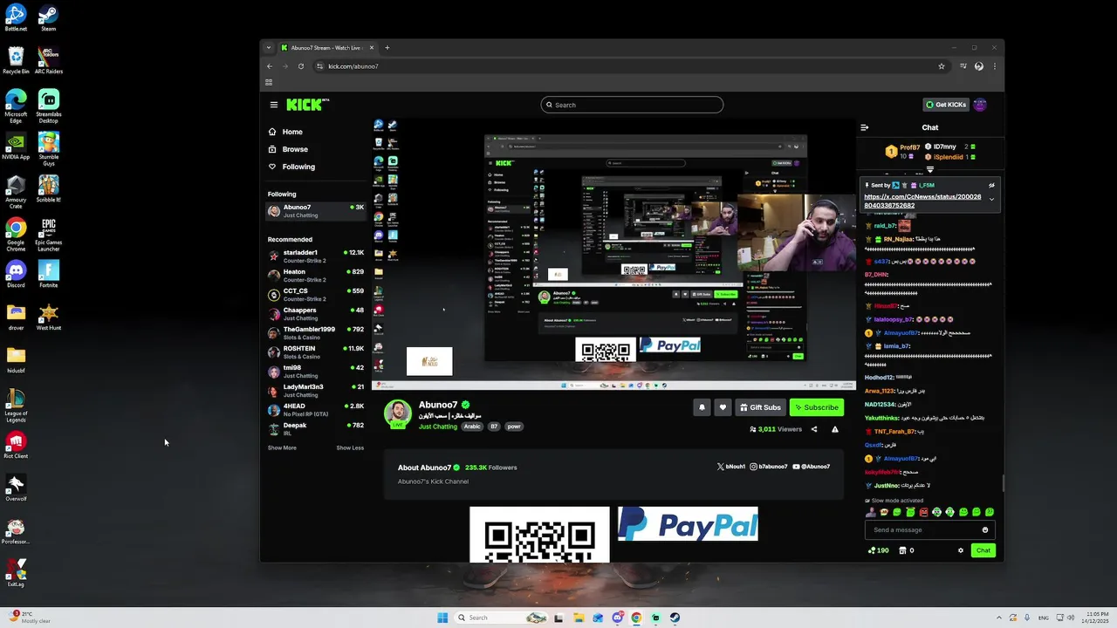Image resolution: width=1117 pixels, height=628 pixels.
Task: Select League of Legends desktop icon
Action: 16,406
